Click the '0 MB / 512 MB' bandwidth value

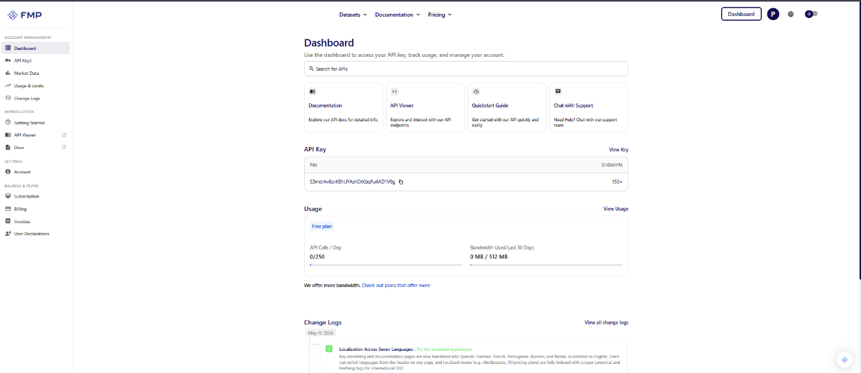[x=488, y=257]
